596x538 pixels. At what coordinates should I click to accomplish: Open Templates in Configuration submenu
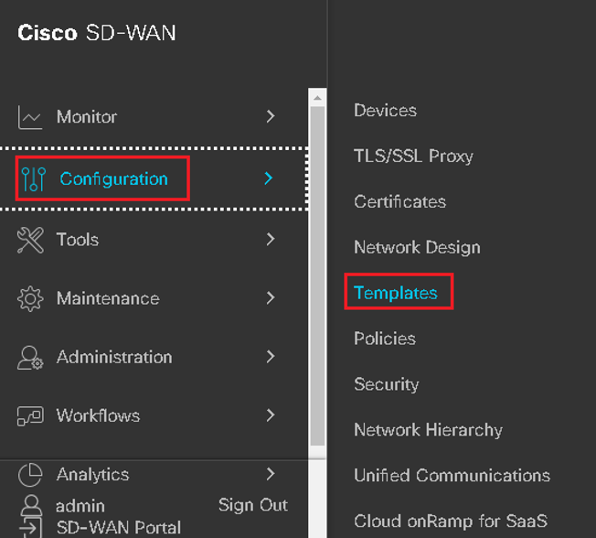[396, 293]
